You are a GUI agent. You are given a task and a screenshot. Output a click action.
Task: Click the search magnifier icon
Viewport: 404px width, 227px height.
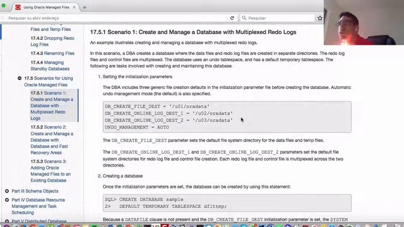[244, 18]
